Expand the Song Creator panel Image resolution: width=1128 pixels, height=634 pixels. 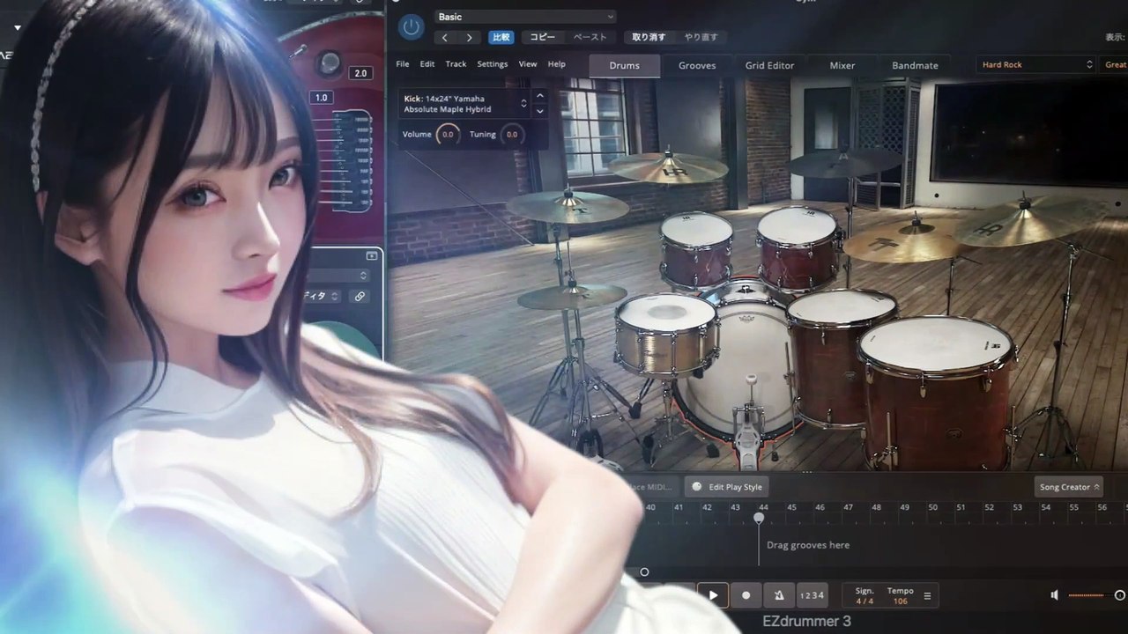(1070, 487)
